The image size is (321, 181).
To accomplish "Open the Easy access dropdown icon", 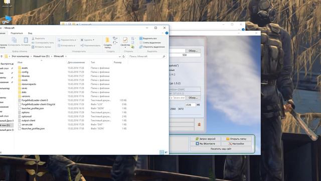I will [115, 43].
